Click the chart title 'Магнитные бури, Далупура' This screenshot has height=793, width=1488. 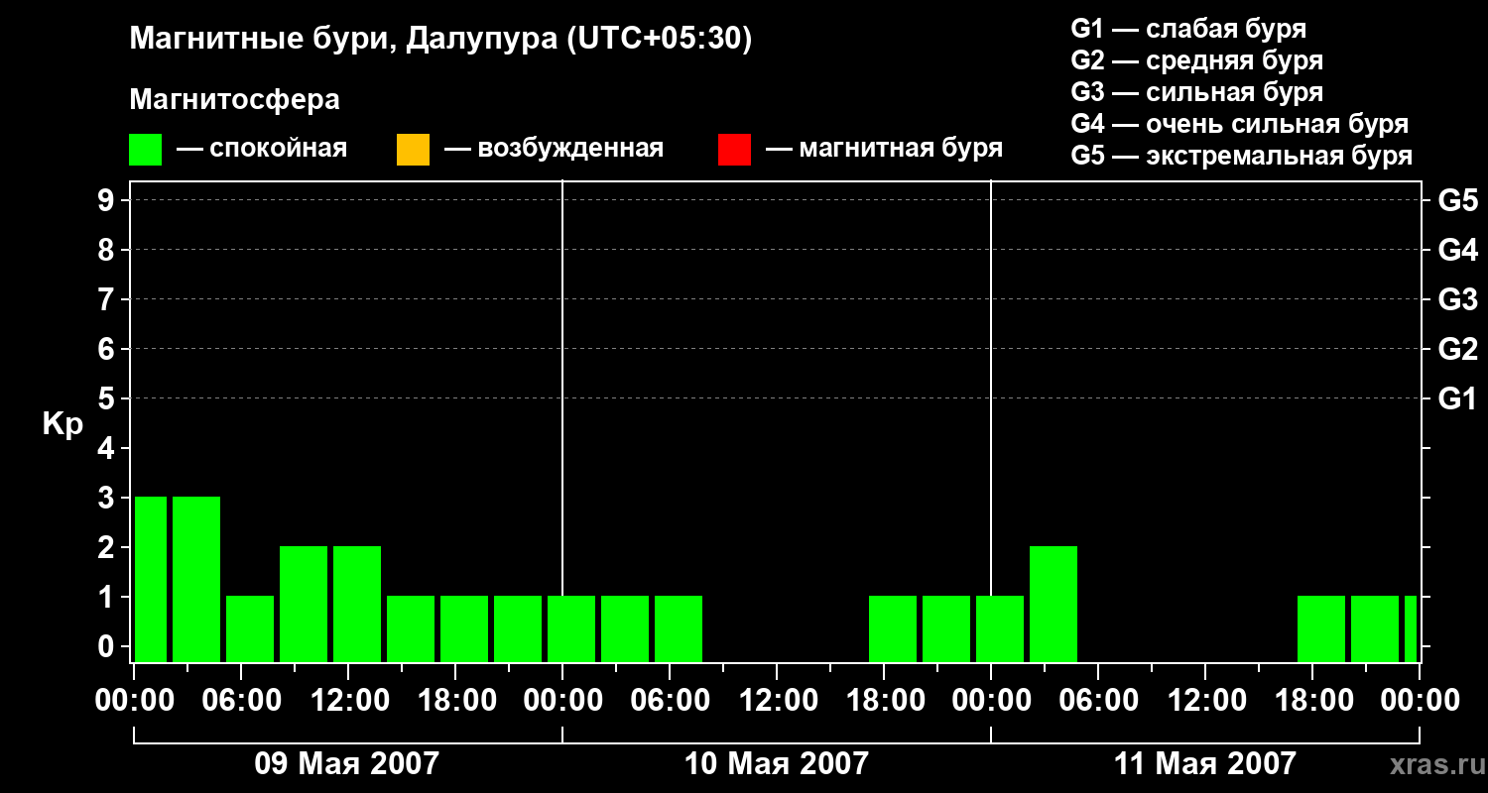click(x=342, y=40)
